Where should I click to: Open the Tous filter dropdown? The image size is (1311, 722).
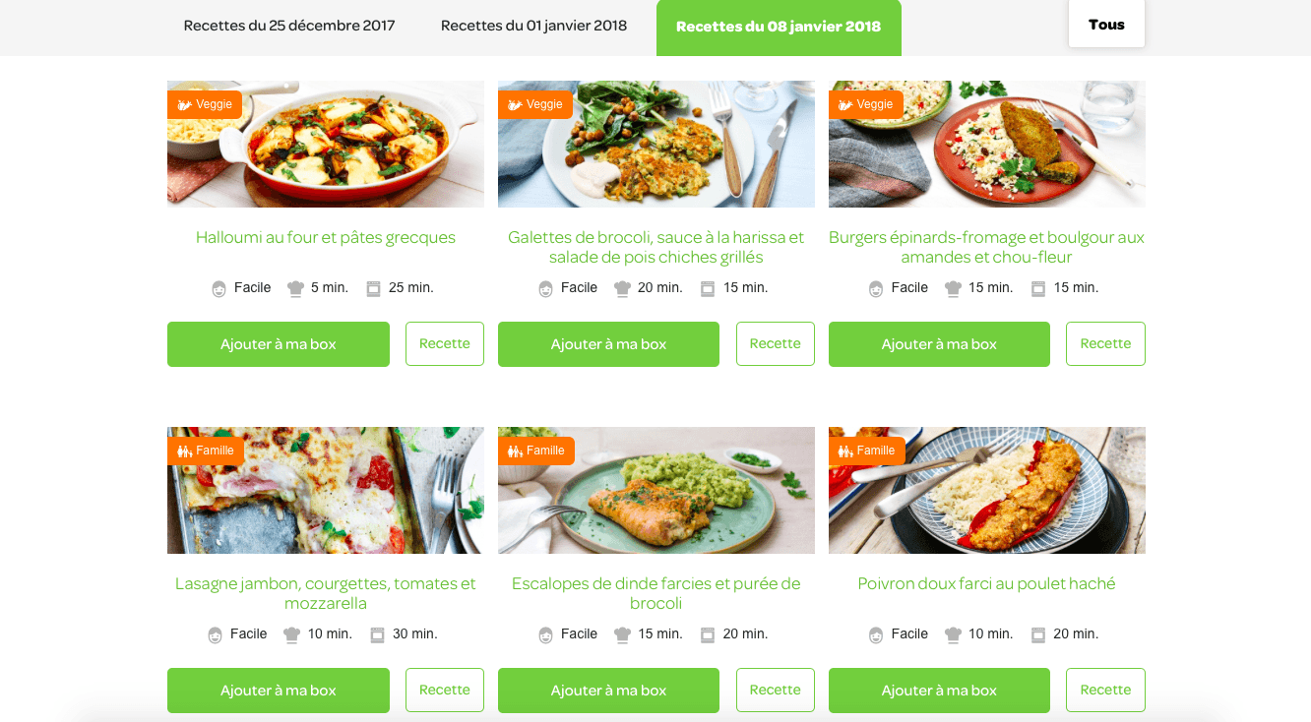click(x=1106, y=25)
